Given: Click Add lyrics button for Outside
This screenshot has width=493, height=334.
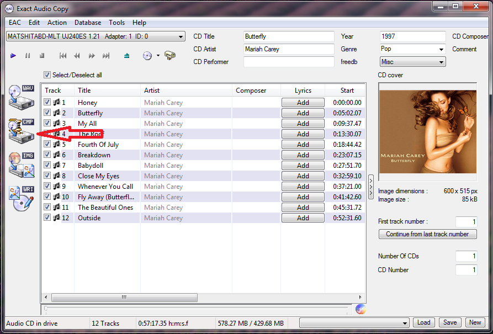Looking at the screenshot, I should pos(303,218).
